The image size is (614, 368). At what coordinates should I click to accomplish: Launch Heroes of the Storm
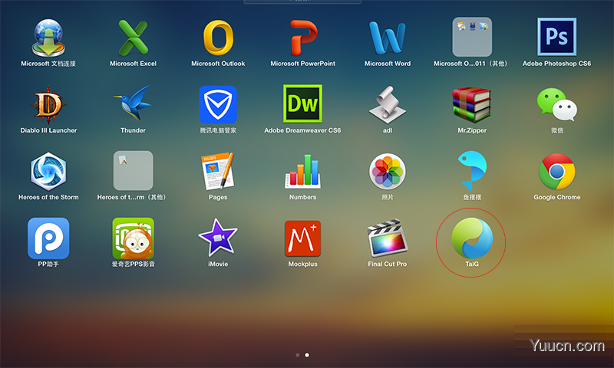point(48,171)
